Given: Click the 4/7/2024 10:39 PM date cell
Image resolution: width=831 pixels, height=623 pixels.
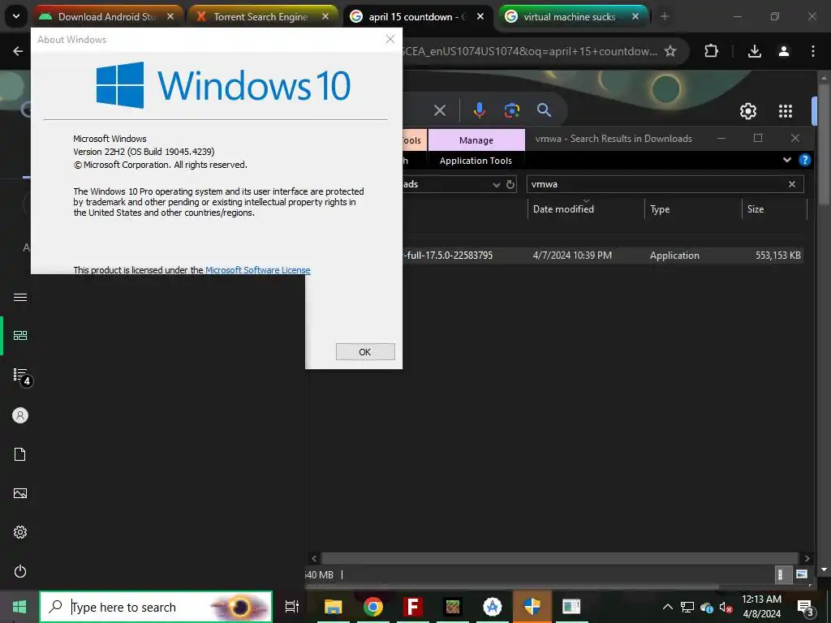Looking at the screenshot, I should click(572, 256).
